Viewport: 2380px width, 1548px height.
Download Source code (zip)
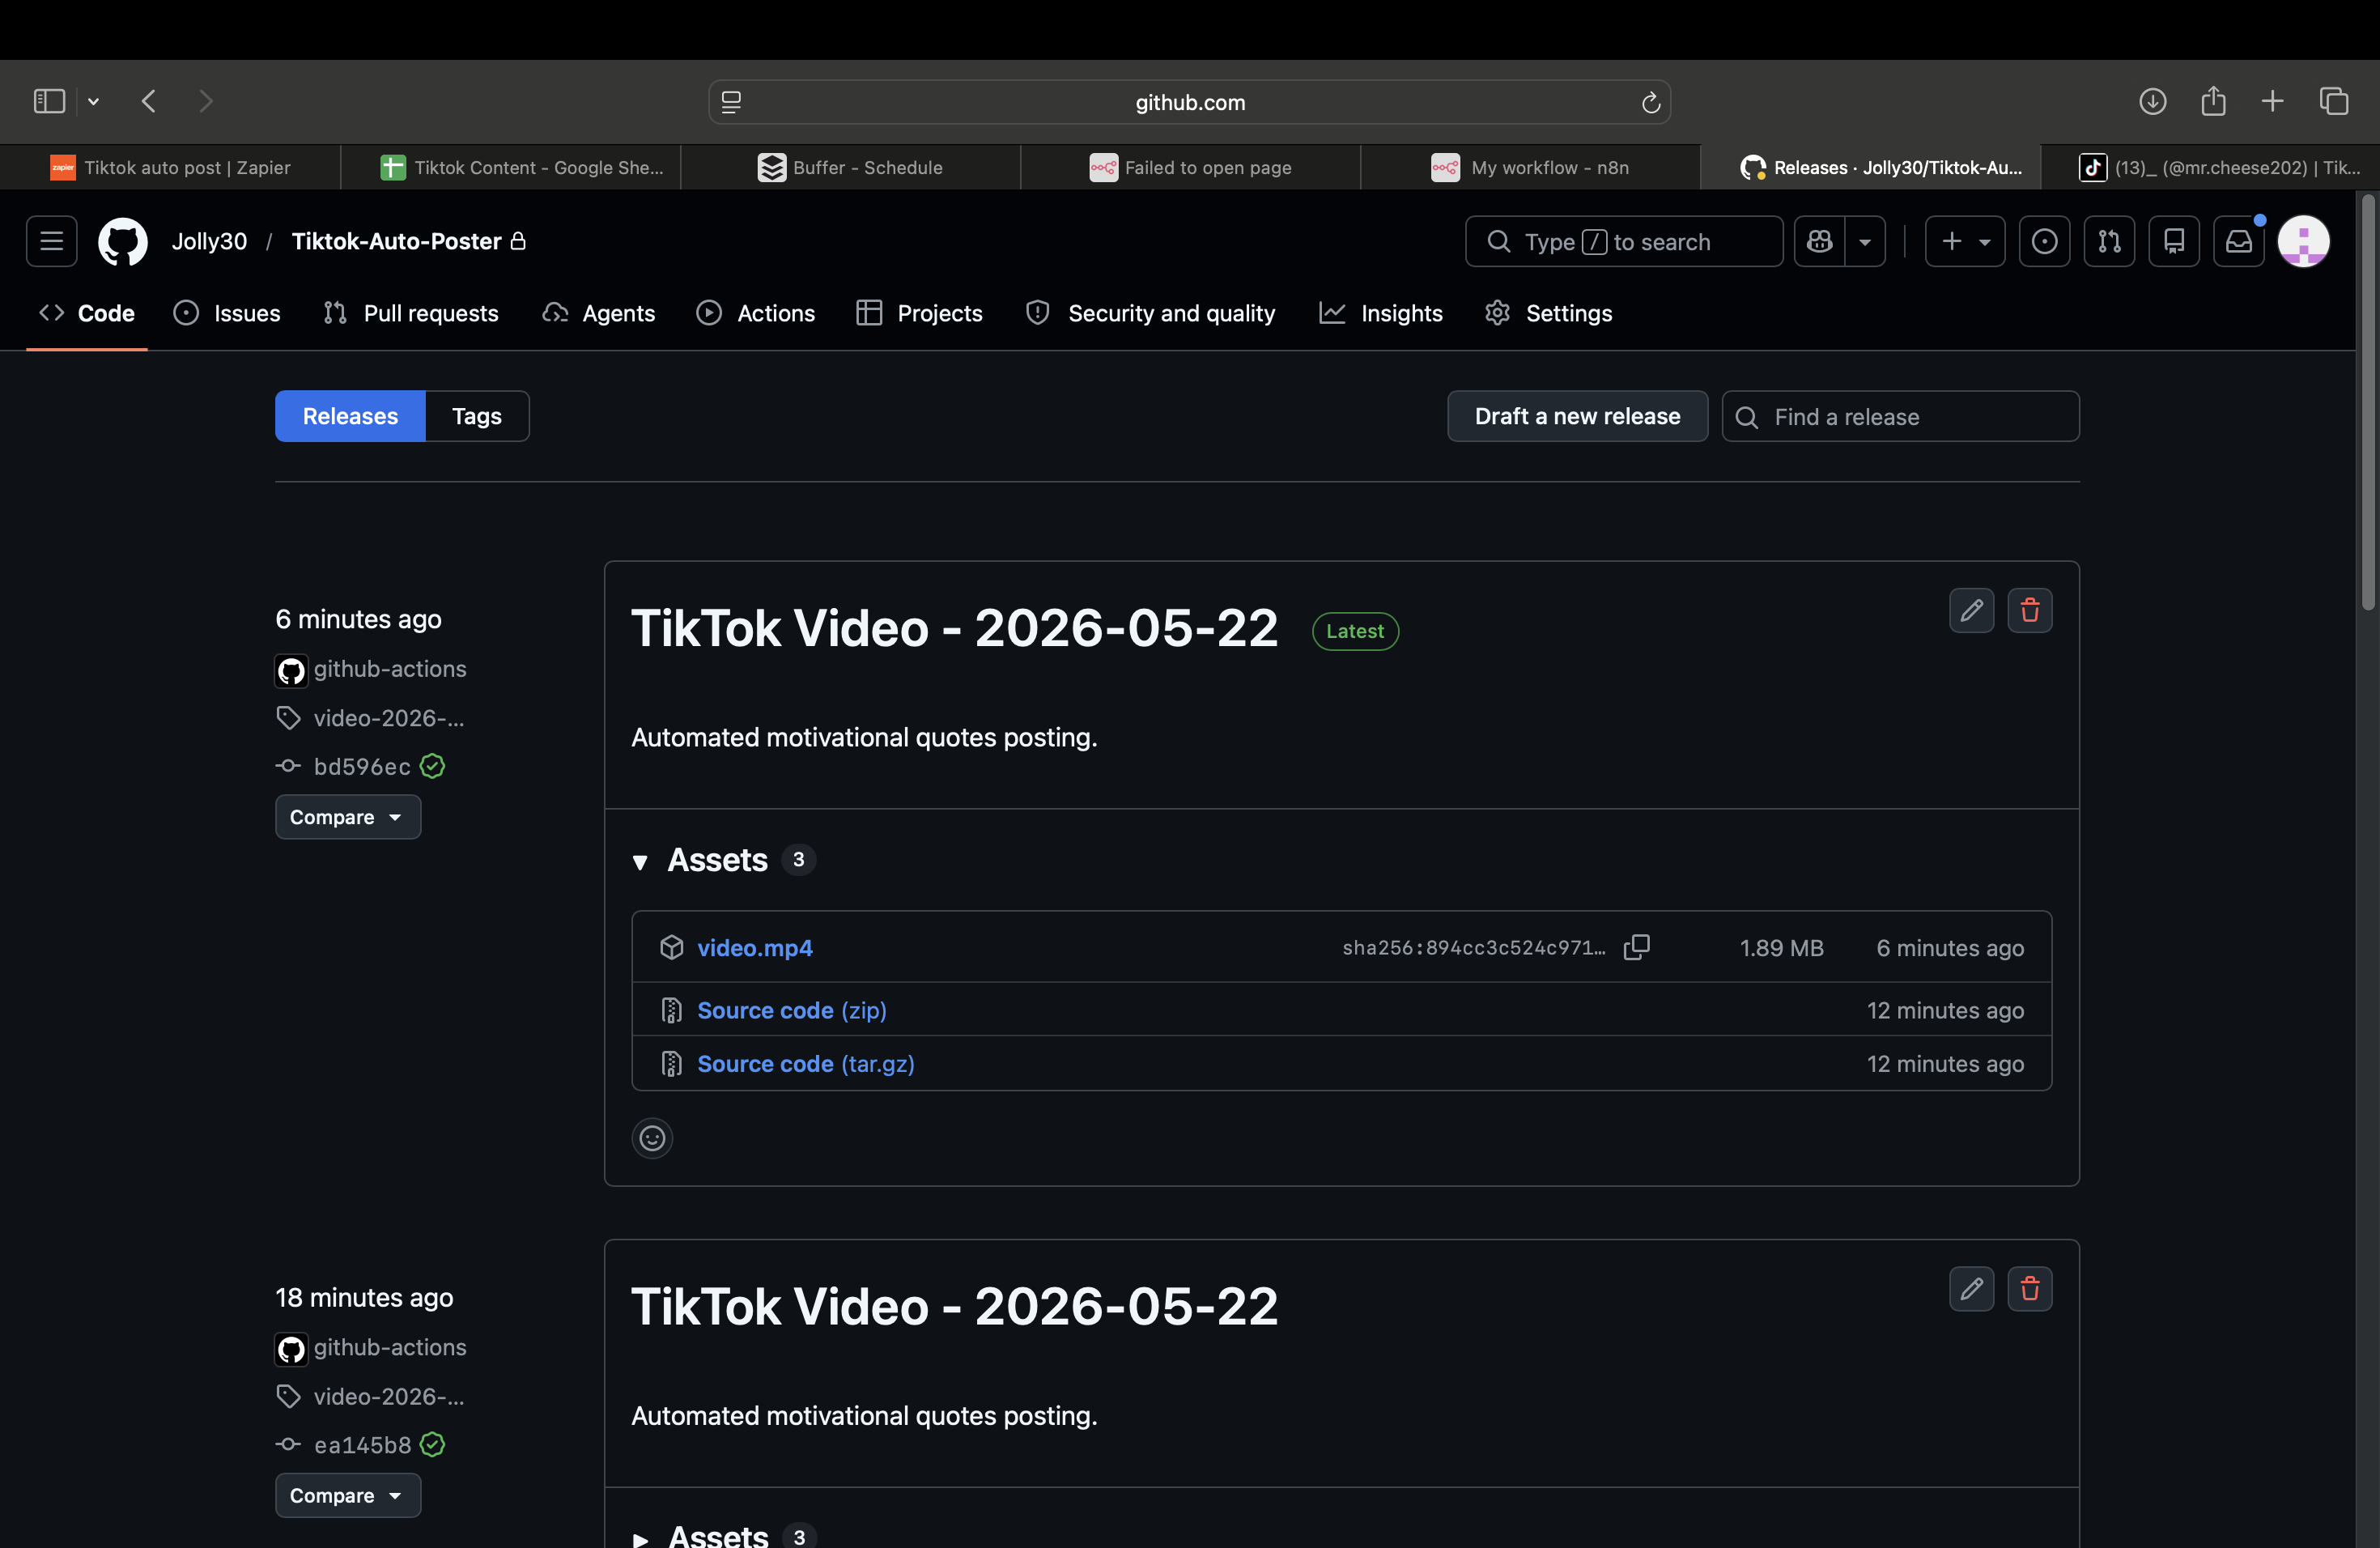(791, 1010)
